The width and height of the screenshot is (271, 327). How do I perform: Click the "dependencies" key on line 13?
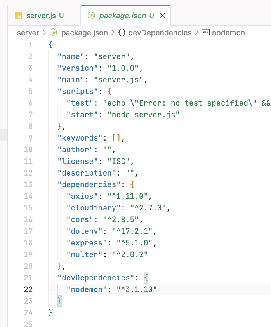tap(89, 185)
